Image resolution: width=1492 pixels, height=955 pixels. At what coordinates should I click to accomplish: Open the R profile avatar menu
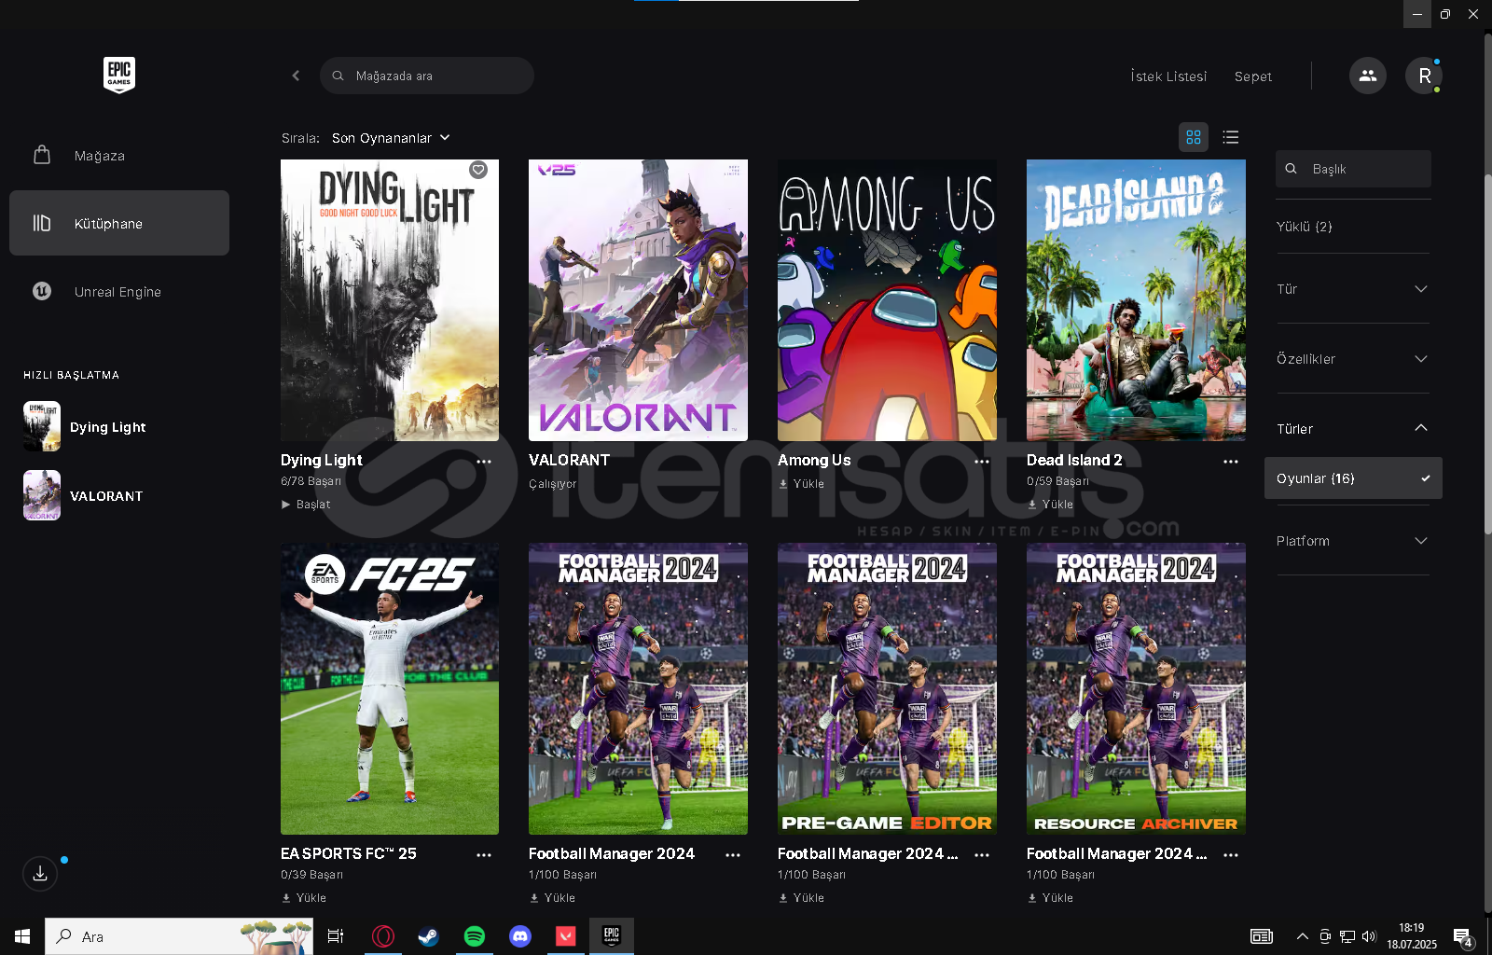[1424, 76]
